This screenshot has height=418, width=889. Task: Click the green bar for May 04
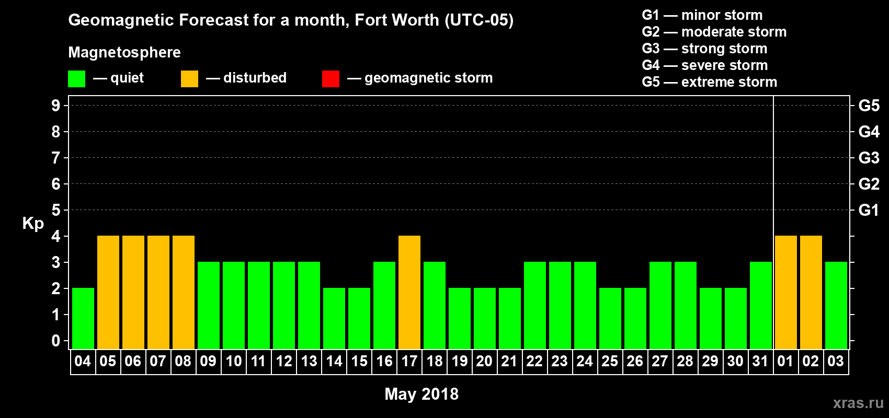tap(83, 318)
